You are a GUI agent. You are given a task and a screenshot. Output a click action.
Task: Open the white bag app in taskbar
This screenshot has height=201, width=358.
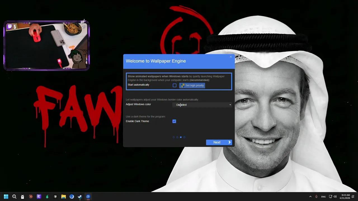[x=23, y=197]
